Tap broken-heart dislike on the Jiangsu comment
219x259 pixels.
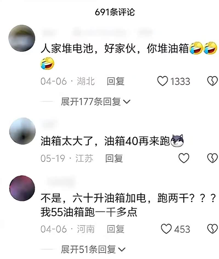click(x=212, y=158)
